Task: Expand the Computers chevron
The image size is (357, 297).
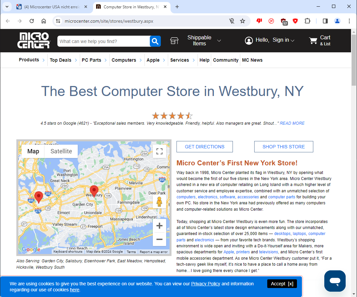Action: point(140,60)
